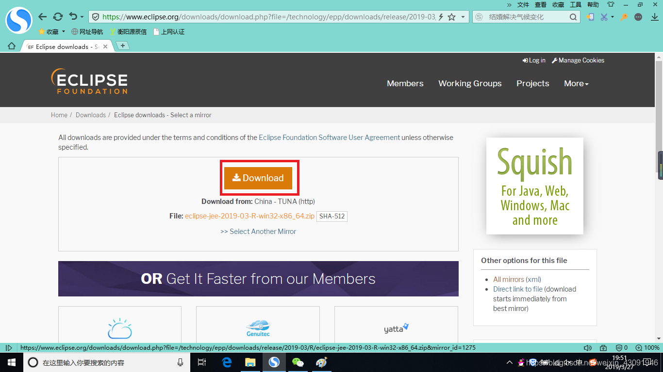Click the Direct link to file

click(518, 289)
